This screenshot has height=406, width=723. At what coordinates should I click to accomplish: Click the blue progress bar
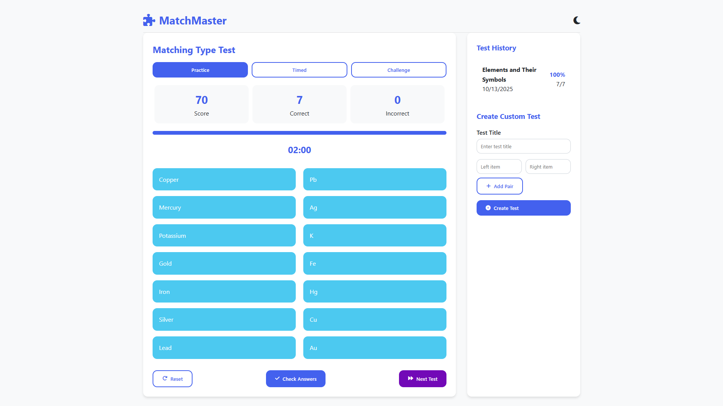(299, 133)
